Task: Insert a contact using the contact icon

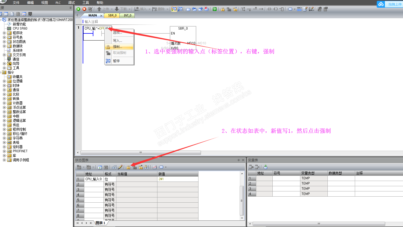Action: pos(269,9)
